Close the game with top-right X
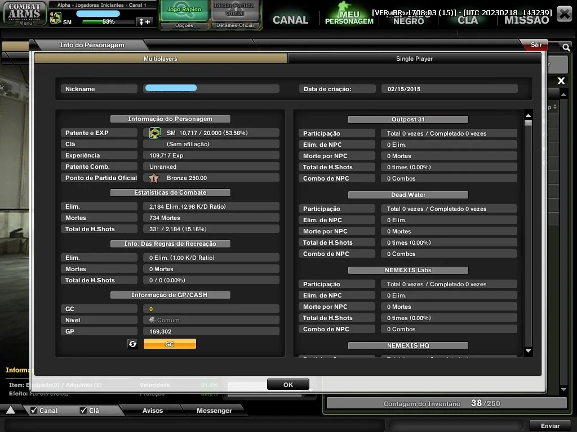The width and height of the screenshot is (577, 432). click(563, 14)
